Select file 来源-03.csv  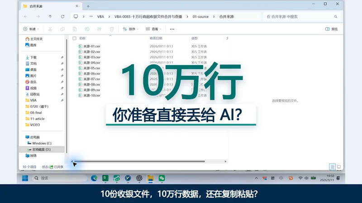click(92, 57)
